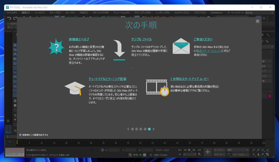
Task: Select the Zoom All viewport tool
Action: click(x=258, y=150)
